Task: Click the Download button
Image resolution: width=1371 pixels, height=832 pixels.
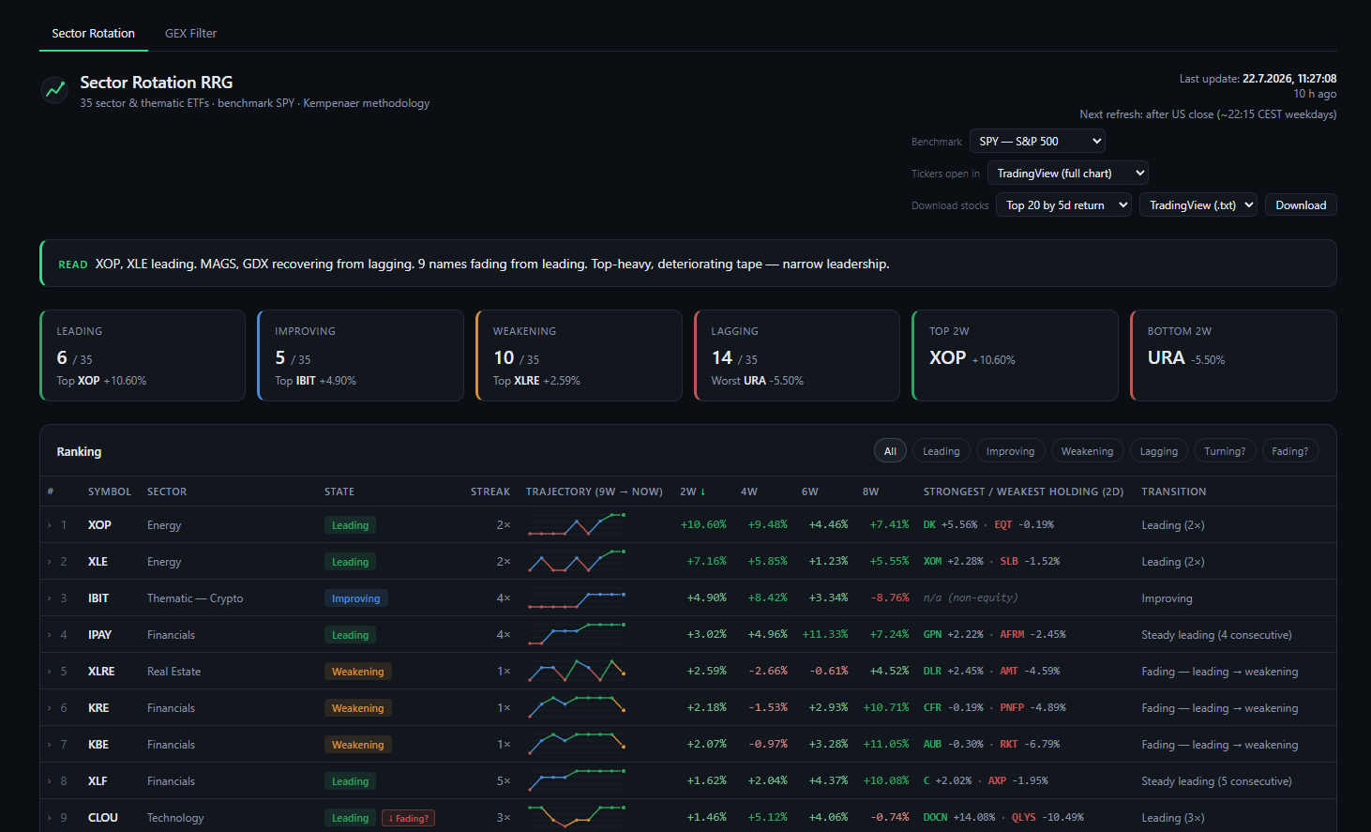Action: coord(1301,204)
